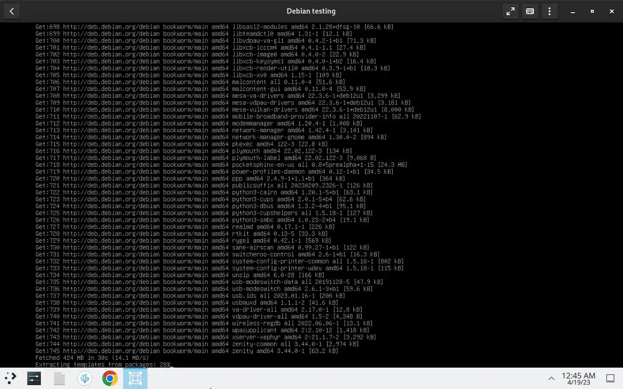This screenshot has width=623, height=389.
Task: Click the Get:718 pocketsphinx-en-us line
Action: click(x=221, y=165)
